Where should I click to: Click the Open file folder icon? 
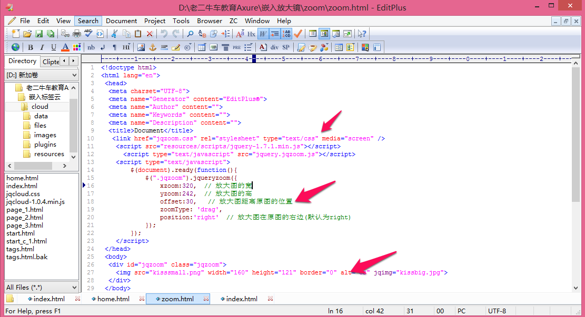click(27, 34)
